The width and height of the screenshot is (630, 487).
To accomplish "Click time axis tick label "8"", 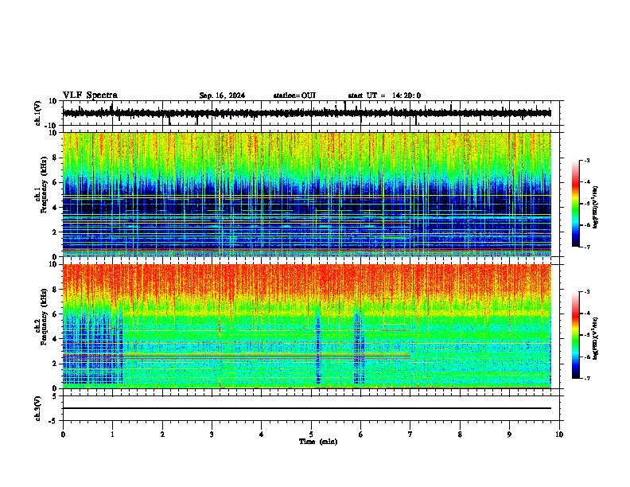I will tap(460, 434).
